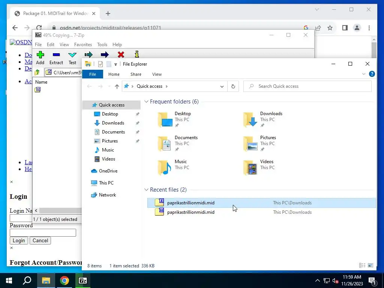Select the archive item in 7-Zip list
The width and height of the screenshot is (384, 288).
click(37, 90)
